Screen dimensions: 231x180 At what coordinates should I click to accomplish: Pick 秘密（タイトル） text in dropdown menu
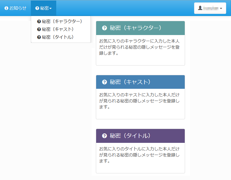(x=58, y=37)
